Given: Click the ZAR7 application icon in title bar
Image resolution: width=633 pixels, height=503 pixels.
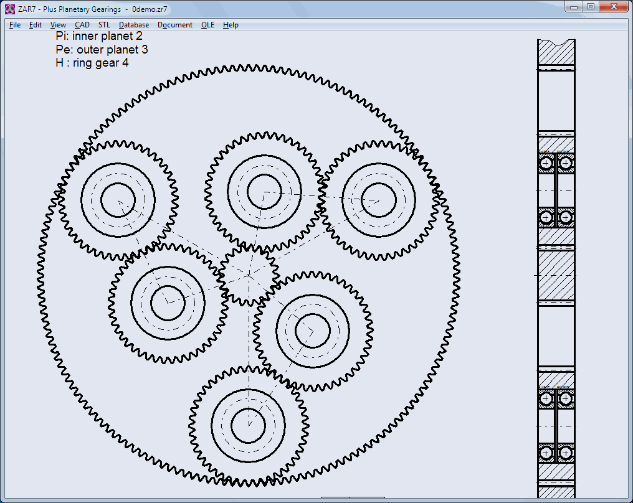Looking at the screenshot, I should pos(10,9).
